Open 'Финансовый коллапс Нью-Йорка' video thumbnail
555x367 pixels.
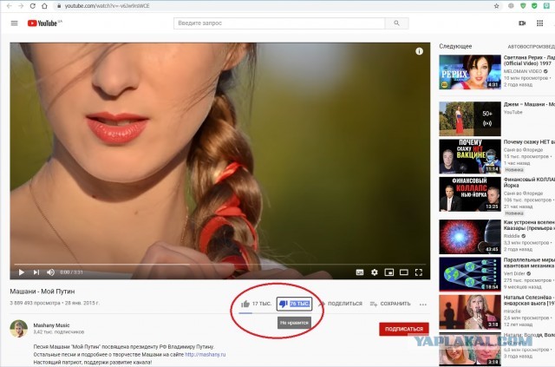pyautogui.click(x=470, y=194)
